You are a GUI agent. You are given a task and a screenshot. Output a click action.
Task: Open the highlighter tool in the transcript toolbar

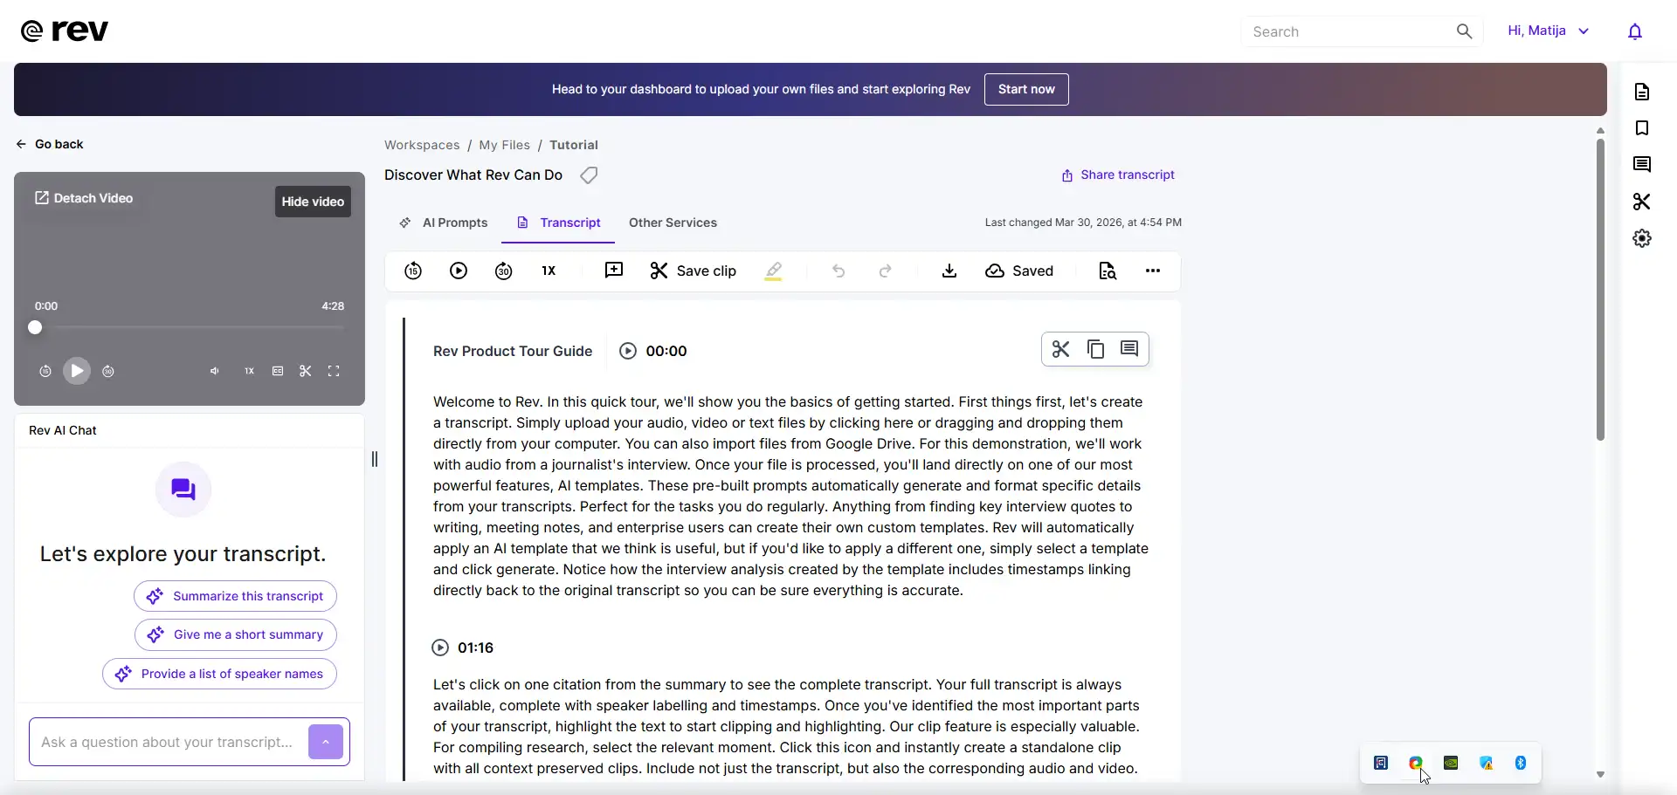[x=775, y=271]
